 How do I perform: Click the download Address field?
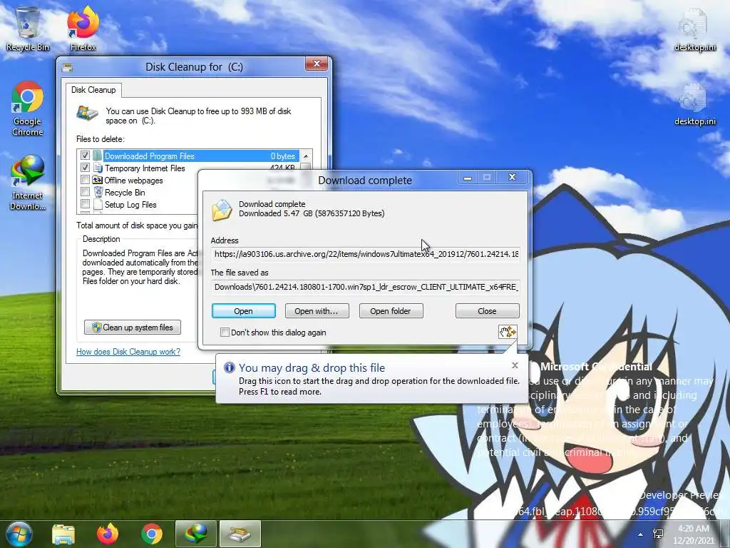[x=366, y=254]
